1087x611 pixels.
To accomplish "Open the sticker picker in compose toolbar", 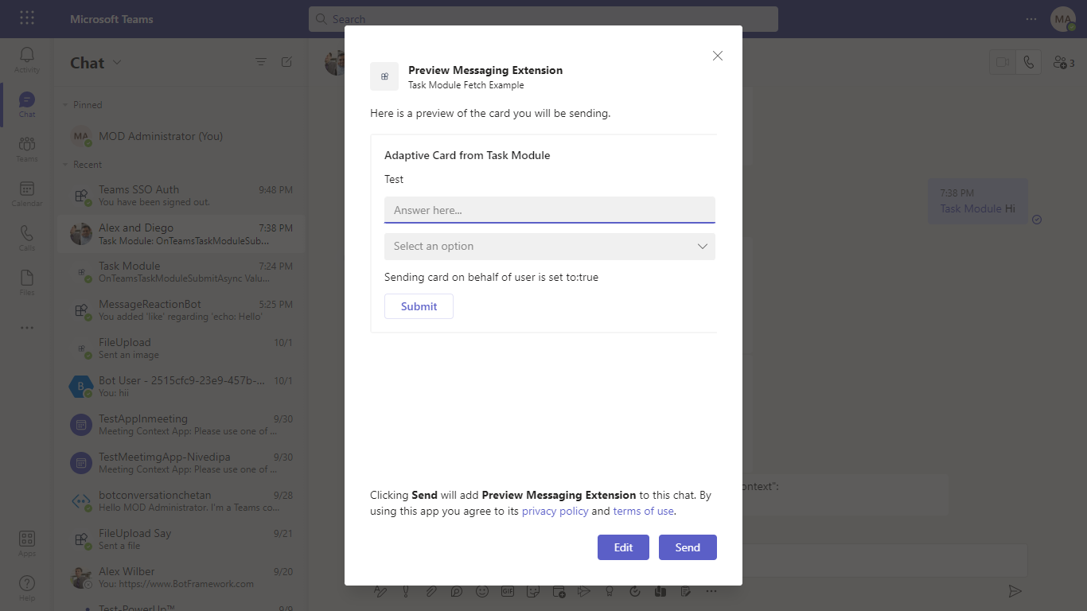I will pos(533,591).
